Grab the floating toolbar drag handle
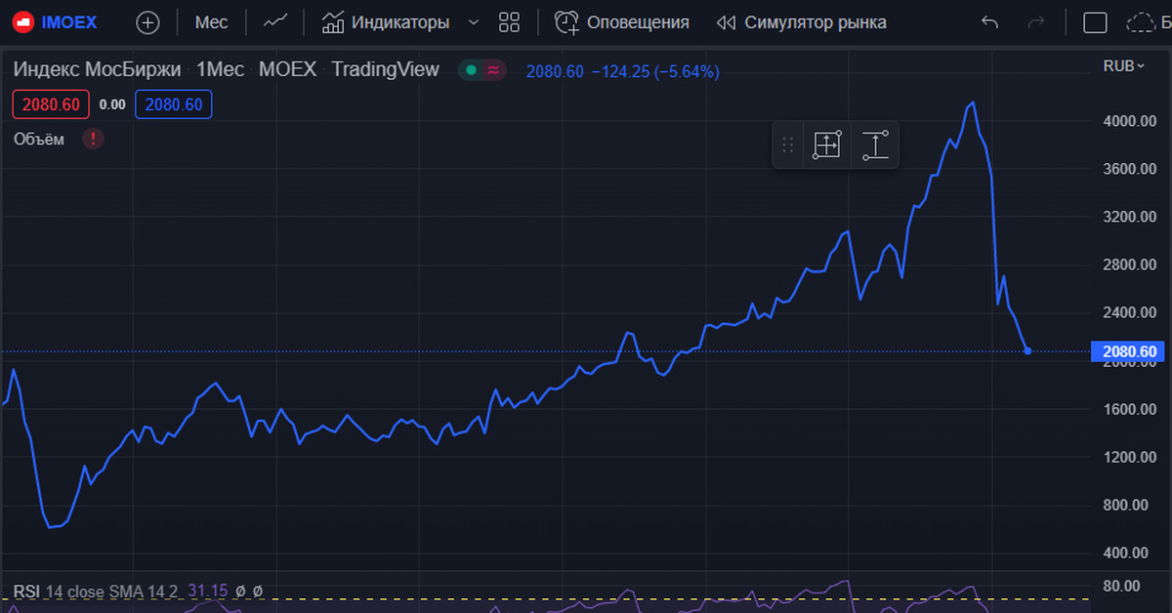1172x613 pixels. [x=788, y=145]
